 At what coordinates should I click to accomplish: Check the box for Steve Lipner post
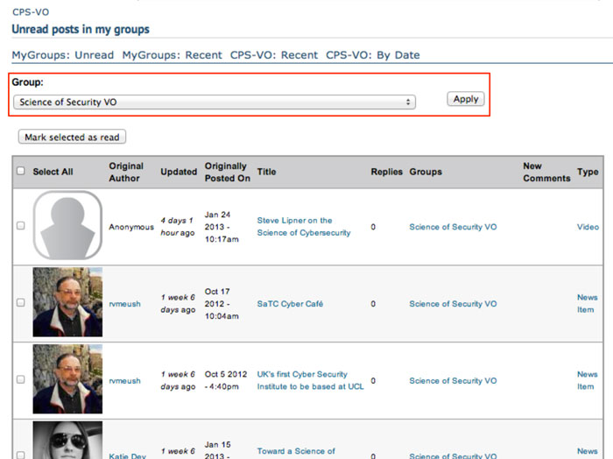coord(21,226)
